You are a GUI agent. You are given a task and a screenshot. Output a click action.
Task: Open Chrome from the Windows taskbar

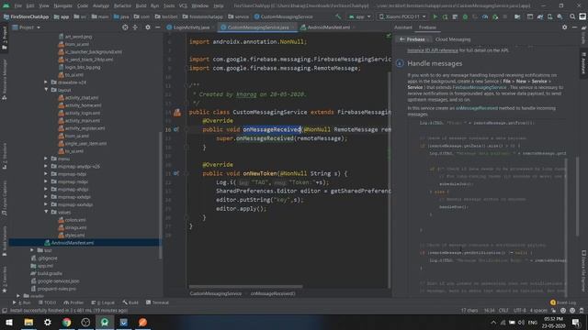pos(66,322)
